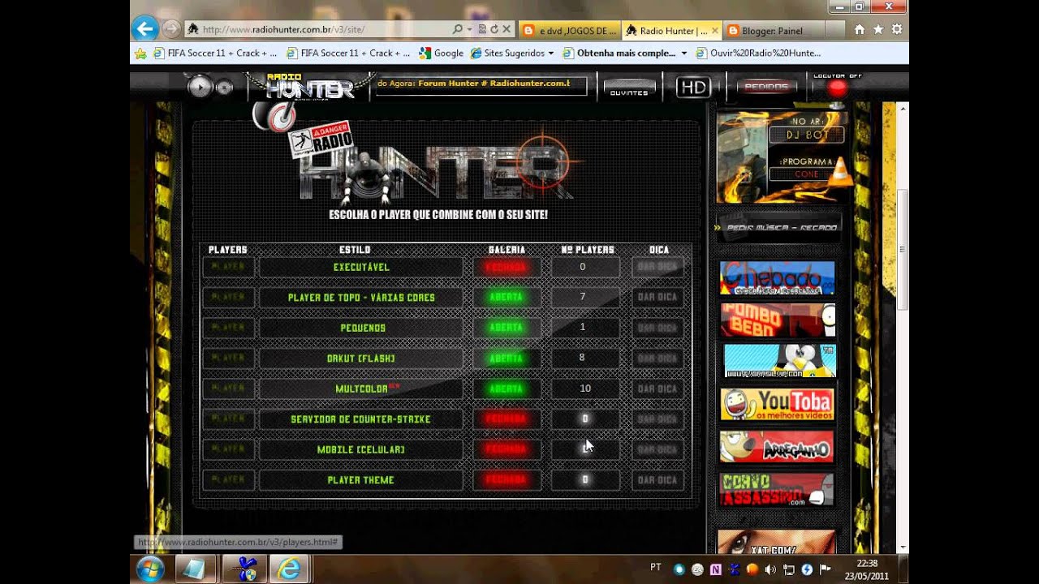Open Internet Explorer taskbar icon
Image resolution: width=1039 pixels, height=584 pixels.
click(x=289, y=569)
